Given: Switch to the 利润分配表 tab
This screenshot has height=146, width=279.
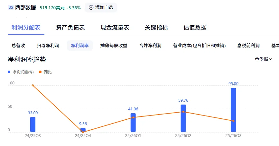Looking at the screenshot, I should (x=26, y=28).
